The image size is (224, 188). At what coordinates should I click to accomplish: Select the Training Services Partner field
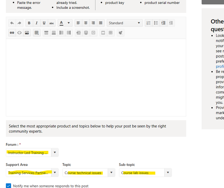click(x=28, y=173)
